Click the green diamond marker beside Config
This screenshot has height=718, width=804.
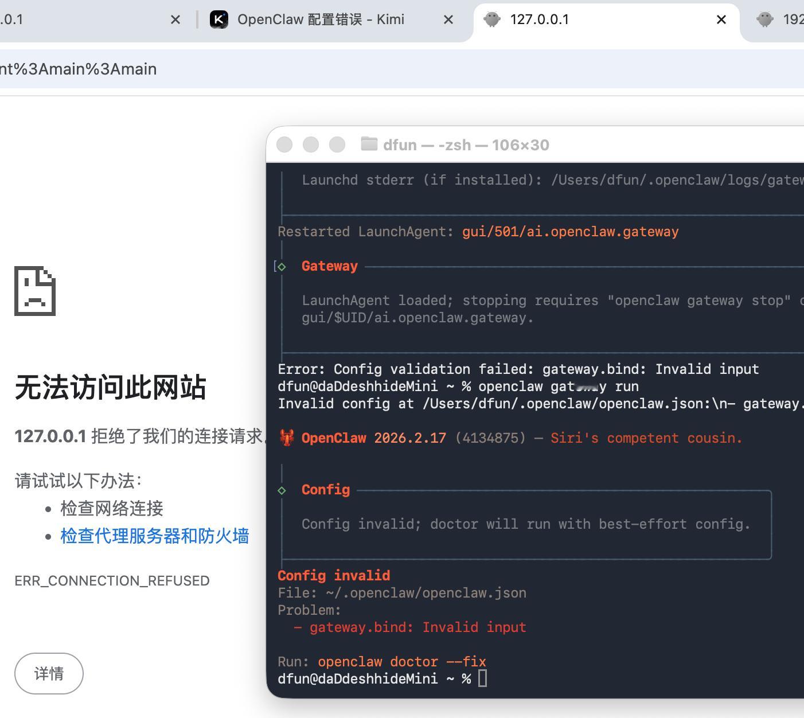pos(282,490)
